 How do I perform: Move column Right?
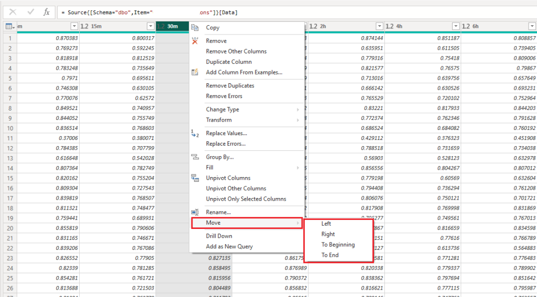(328, 234)
